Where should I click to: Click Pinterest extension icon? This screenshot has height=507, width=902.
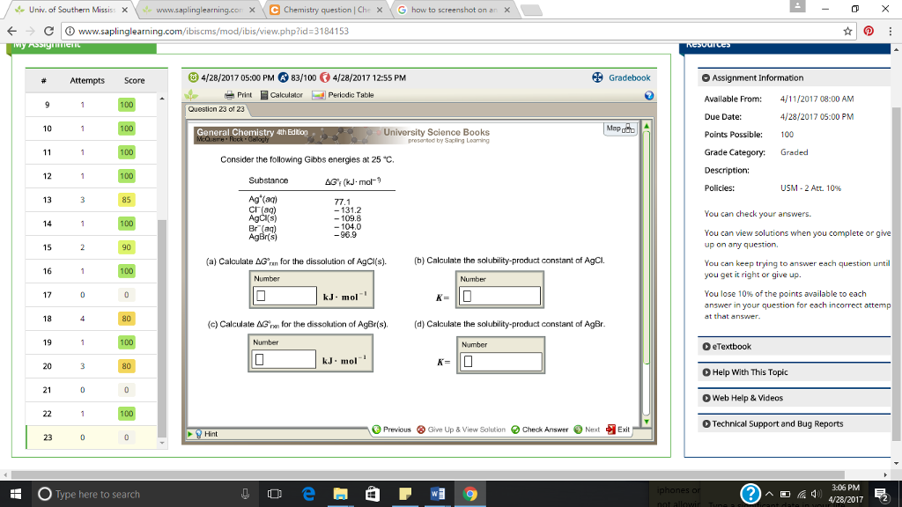coord(869,31)
